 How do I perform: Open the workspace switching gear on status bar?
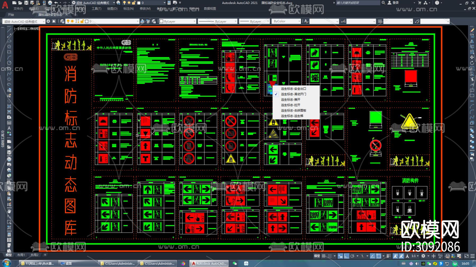point(423,256)
